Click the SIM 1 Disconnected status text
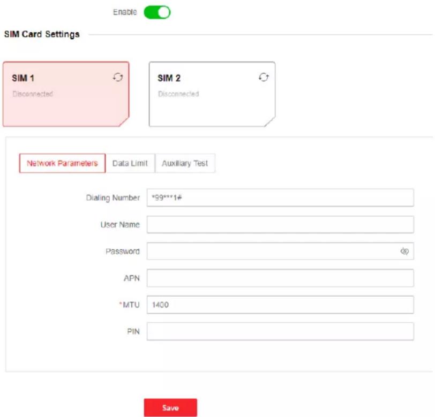435x417 pixels. pyautogui.click(x=33, y=94)
